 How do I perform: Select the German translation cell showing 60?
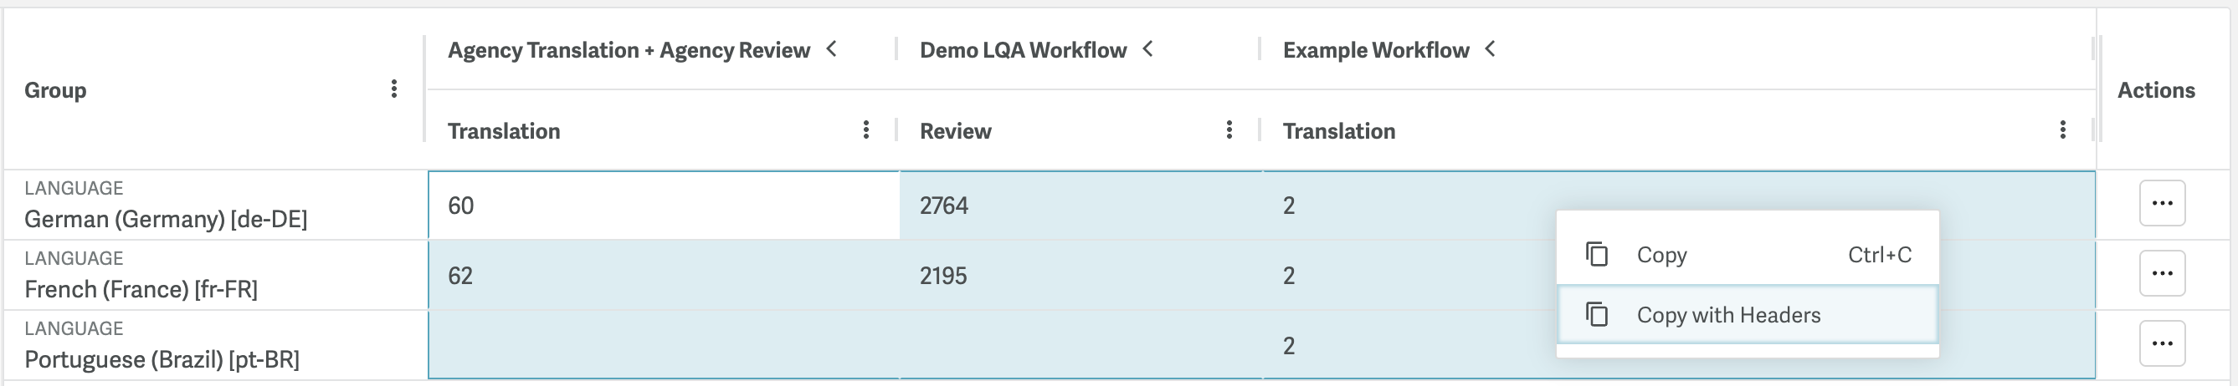[663, 206]
